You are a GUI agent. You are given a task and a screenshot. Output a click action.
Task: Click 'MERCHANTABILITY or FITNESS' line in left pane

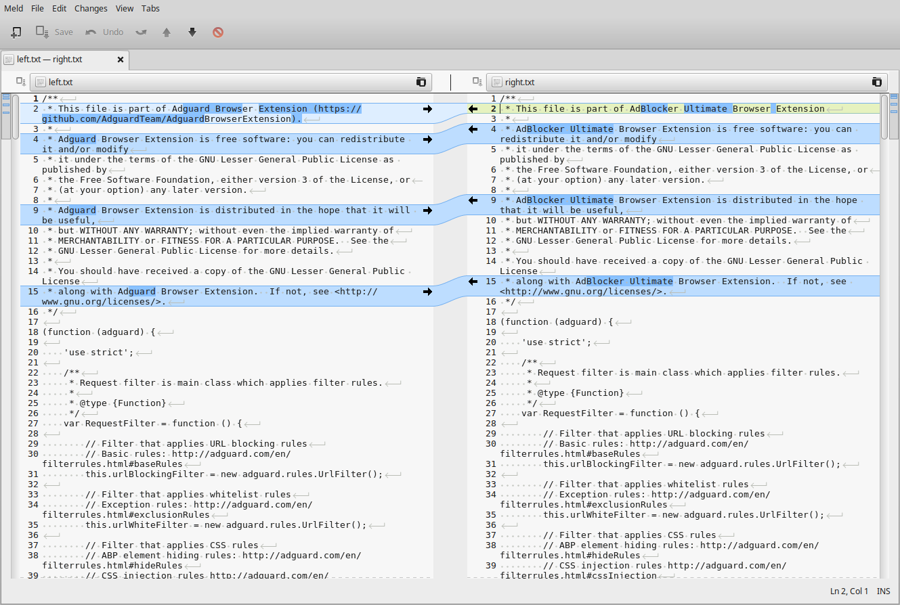(x=223, y=241)
